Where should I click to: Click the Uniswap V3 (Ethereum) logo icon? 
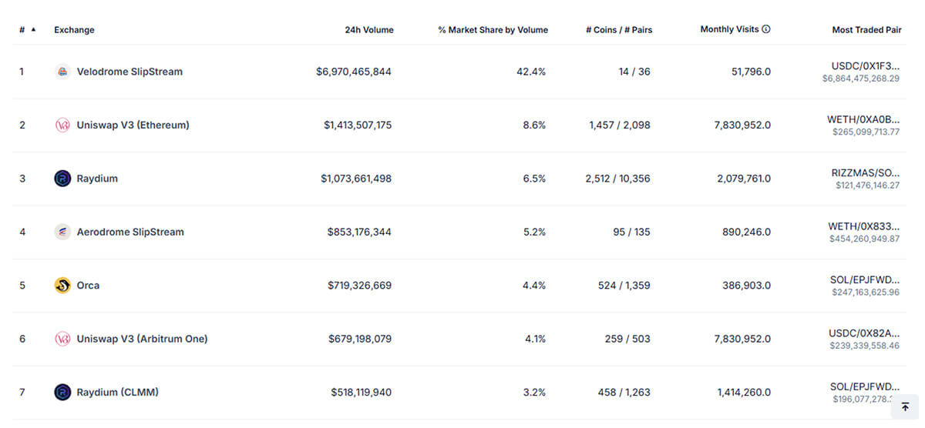pos(63,125)
